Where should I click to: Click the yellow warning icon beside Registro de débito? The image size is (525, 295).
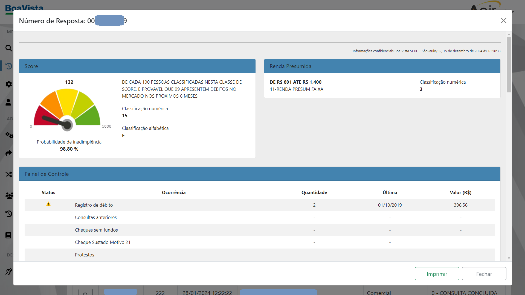click(48, 204)
